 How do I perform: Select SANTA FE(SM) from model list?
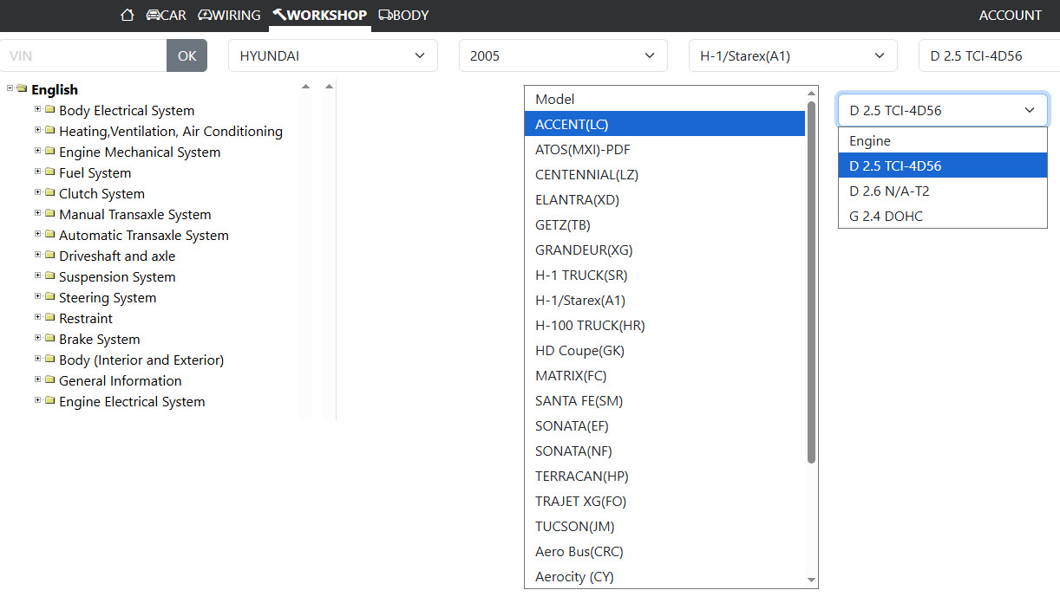[579, 401]
